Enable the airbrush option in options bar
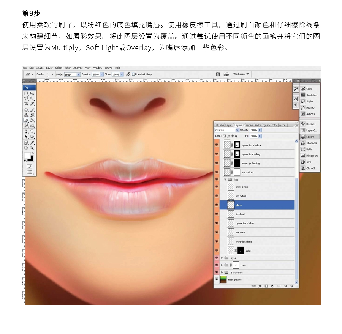The height and width of the screenshot is (334, 342). point(128,74)
